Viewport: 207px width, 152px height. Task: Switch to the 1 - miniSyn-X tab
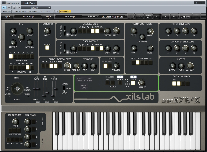pyautogui.click(x=29, y=3)
